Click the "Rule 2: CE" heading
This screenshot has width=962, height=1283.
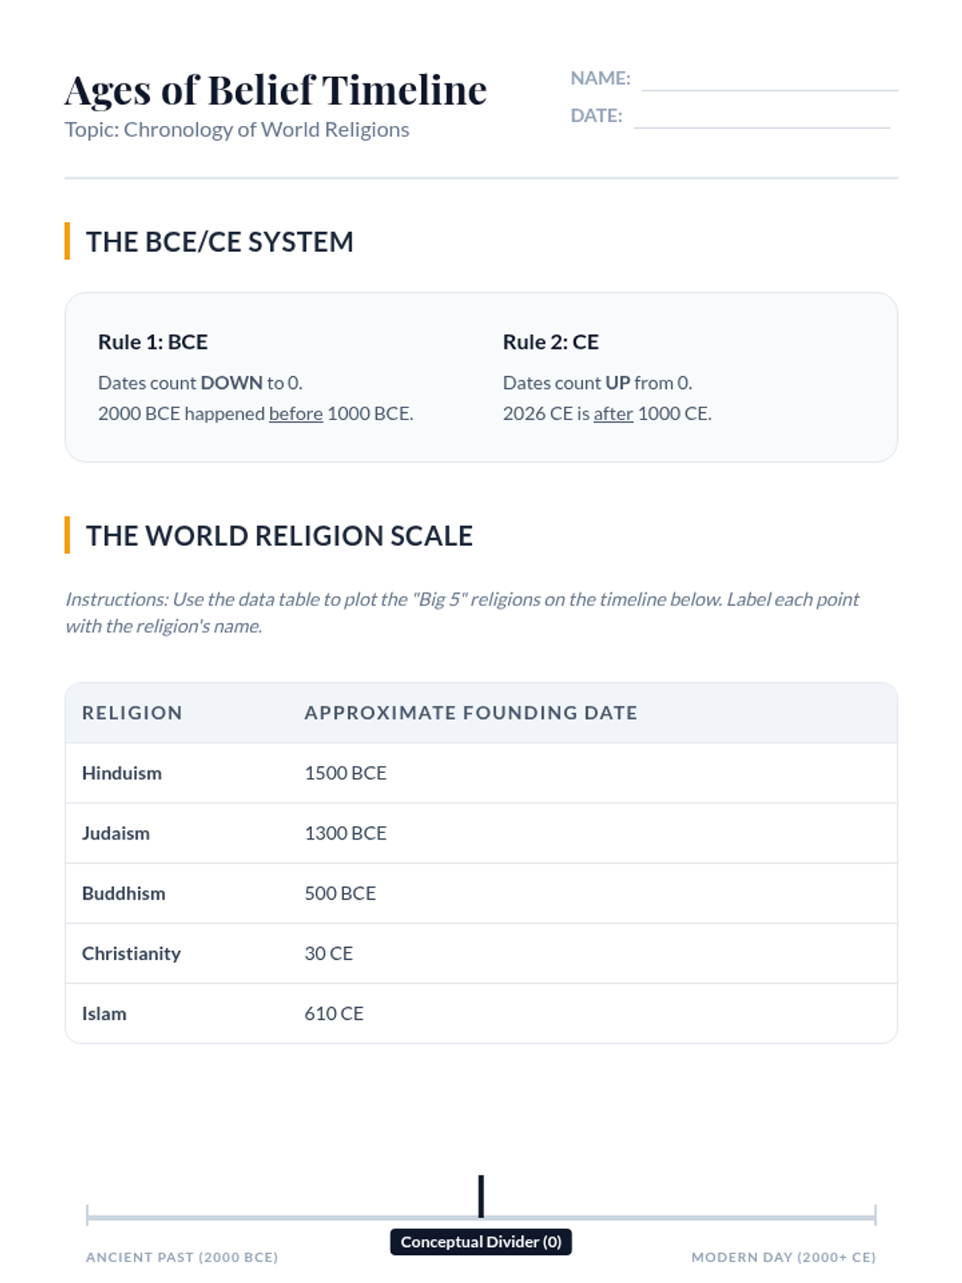click(x=551, y=342)
